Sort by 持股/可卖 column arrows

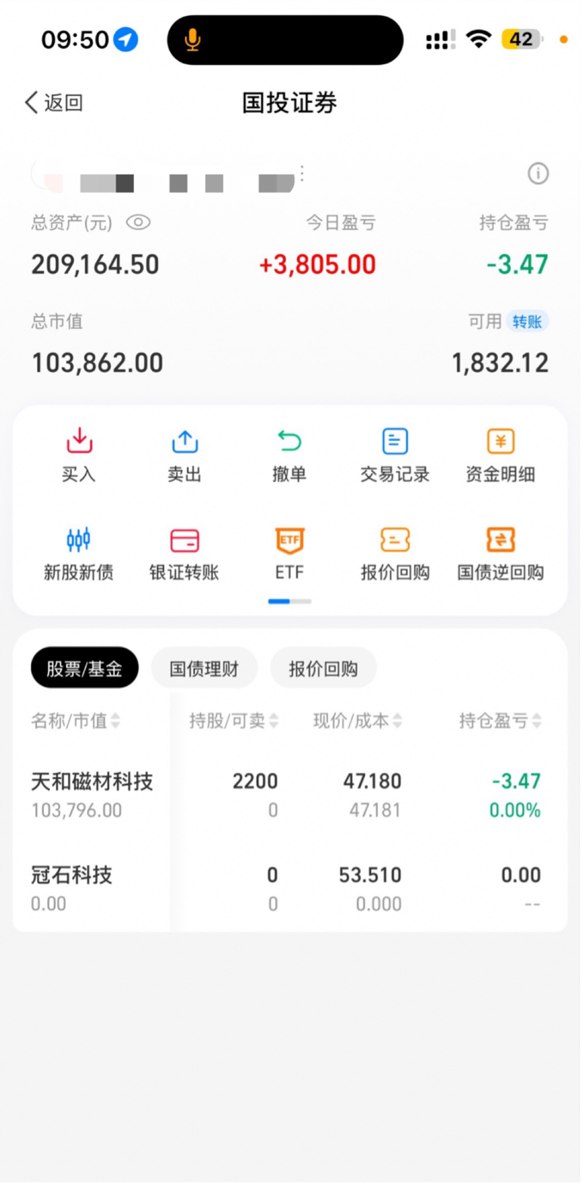pyautogui.click(x=274, y=721)
